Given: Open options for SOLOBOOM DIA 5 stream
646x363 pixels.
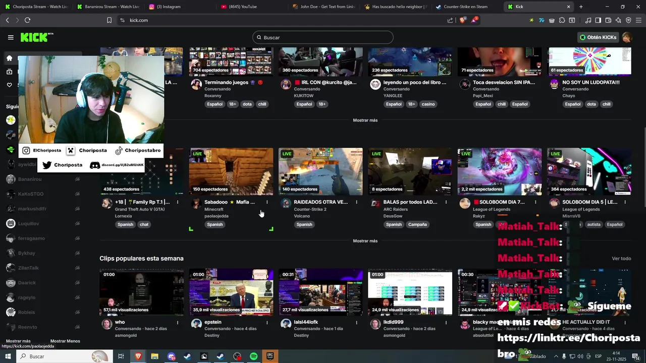Looking at the screenshot, I should click(625, 202).
